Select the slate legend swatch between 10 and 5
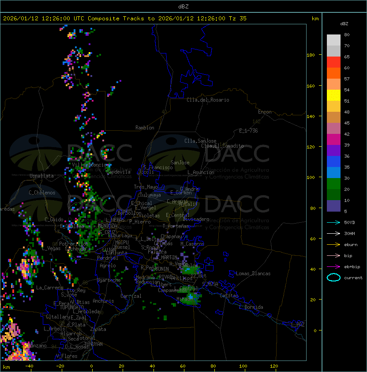The image size is (367, 372). [x=333, y=206]
